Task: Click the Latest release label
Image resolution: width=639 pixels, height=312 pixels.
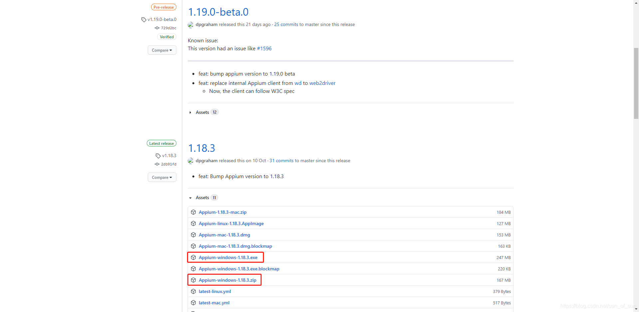Action: [161, 144]
